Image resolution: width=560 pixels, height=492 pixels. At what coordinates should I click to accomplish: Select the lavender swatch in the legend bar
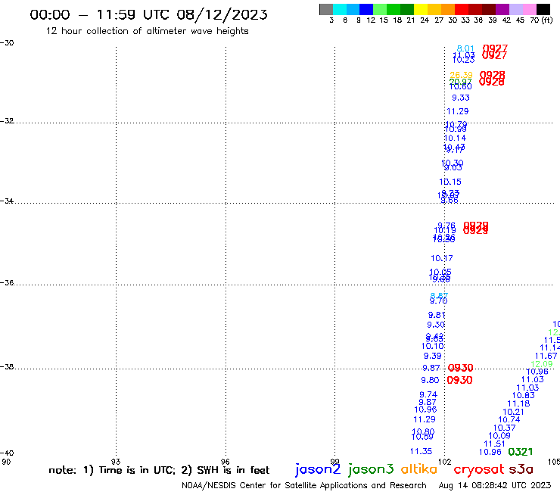(x=516, y=9)
